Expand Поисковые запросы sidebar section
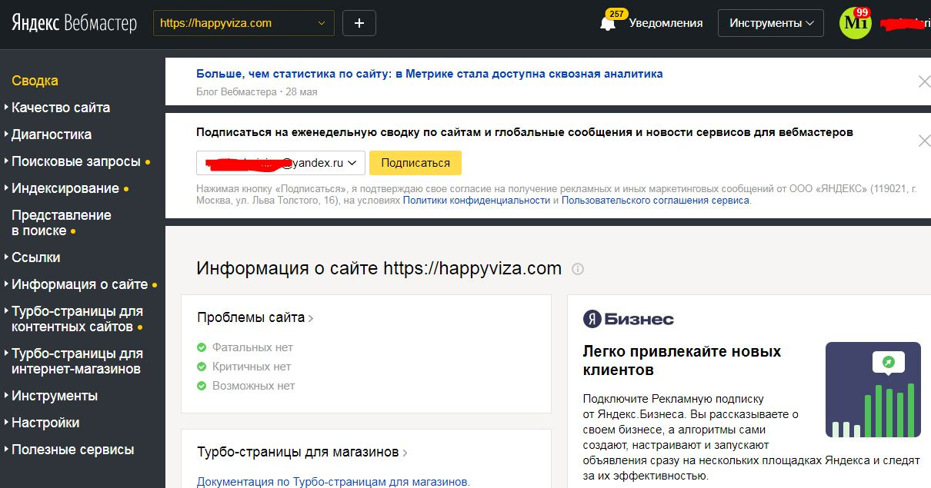 tap(75, 161)
